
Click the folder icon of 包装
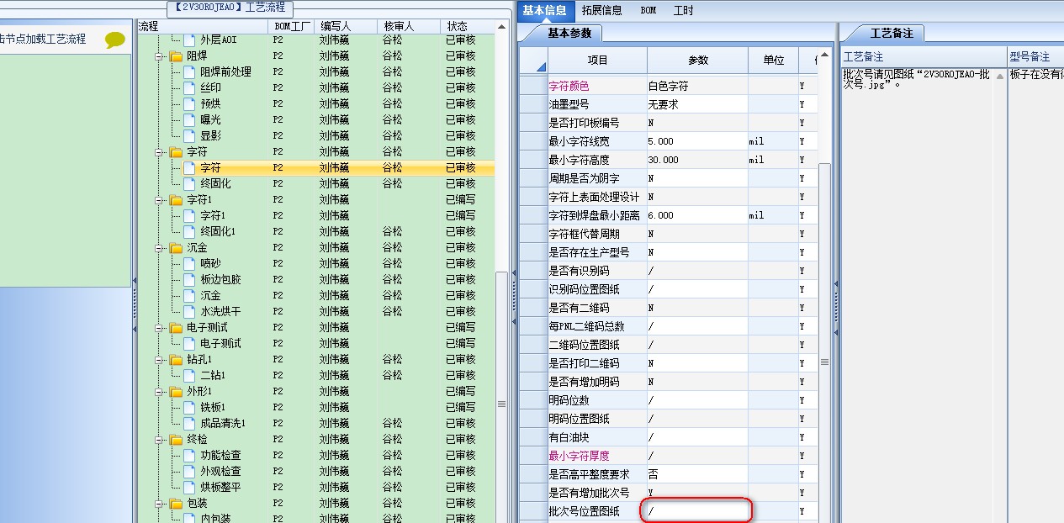176,503
